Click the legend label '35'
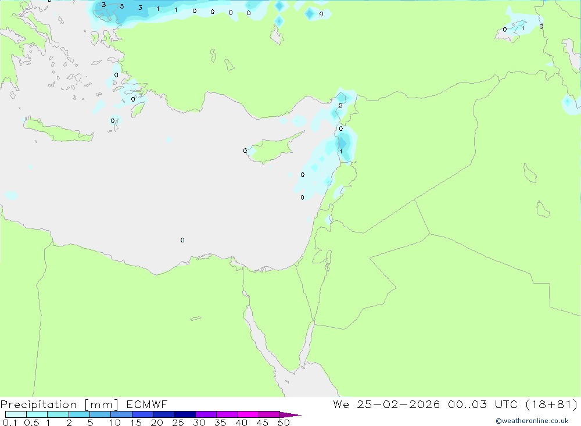The height and width of the screenshot is (426, 581). tap(220, 423)
